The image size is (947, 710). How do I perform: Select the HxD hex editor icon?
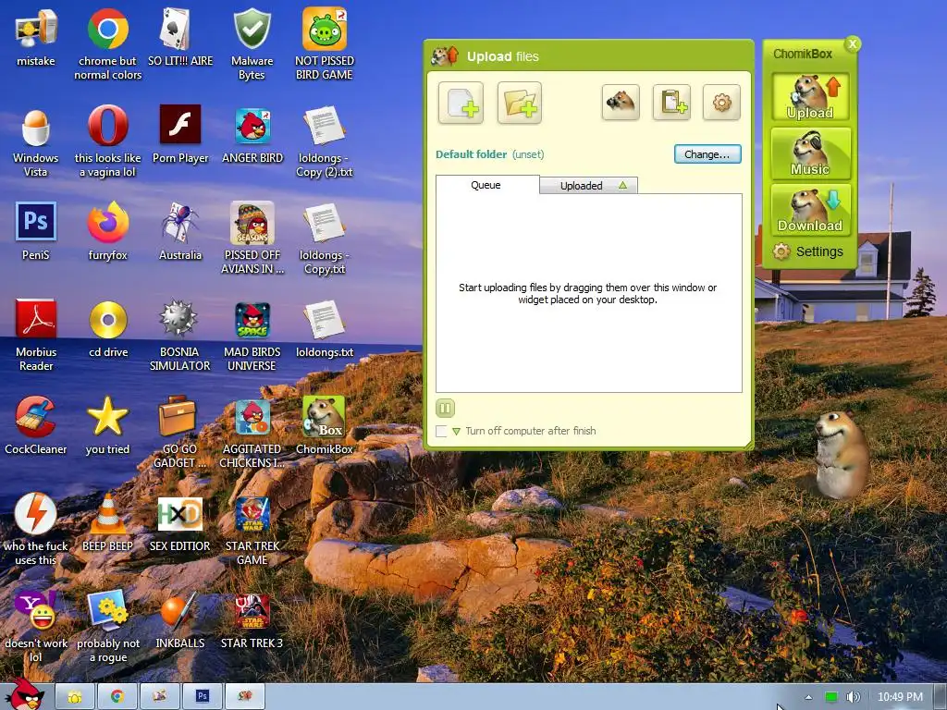tap(180, 523)
